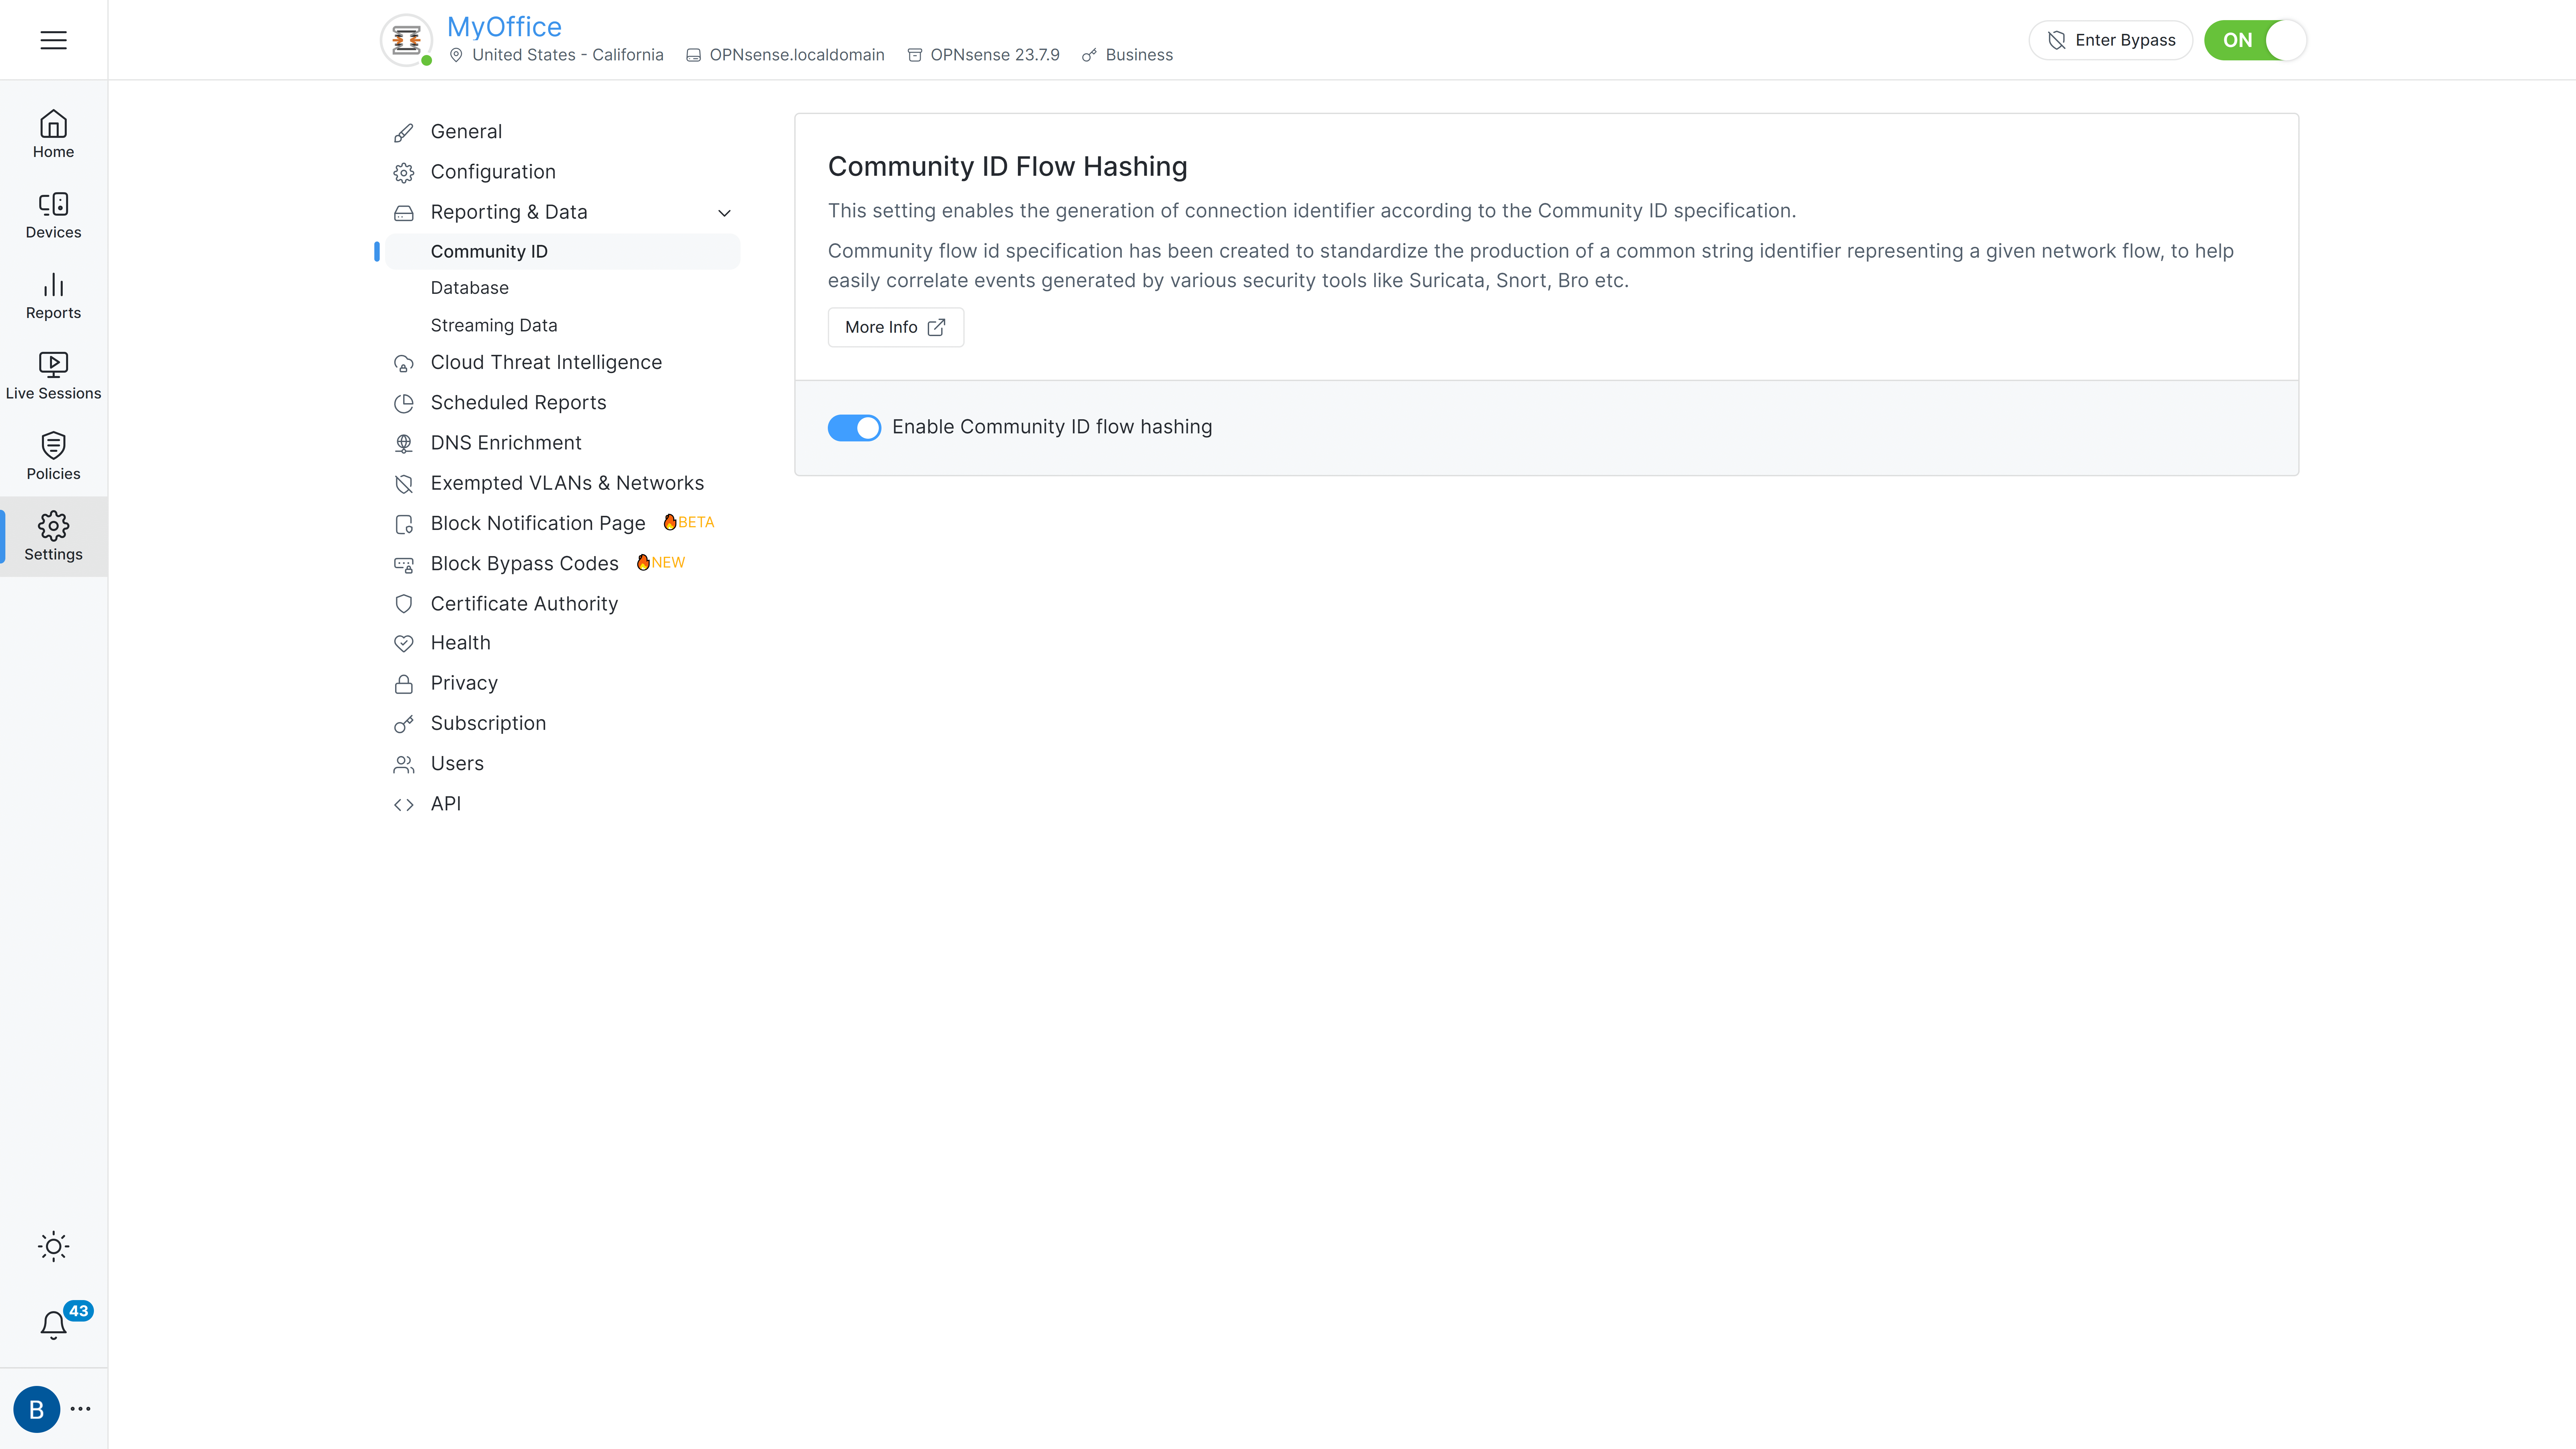Open Subscription settings section
Viewport: 2576px width, 1449px height.
[x=488, y=723]
